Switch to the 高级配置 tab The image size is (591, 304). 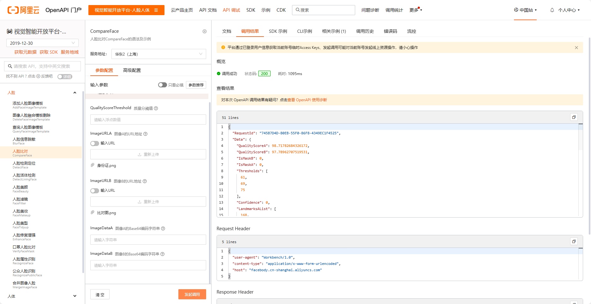(x=132, y=70)
